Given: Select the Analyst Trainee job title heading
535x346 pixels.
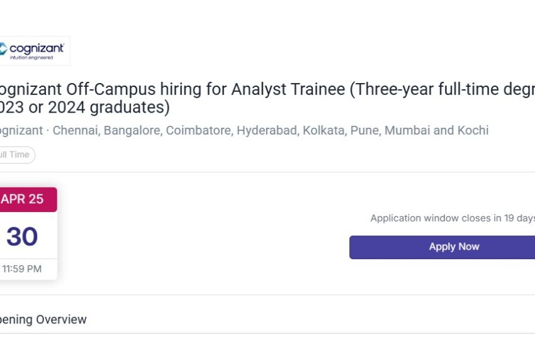Looking at the screenshot, I should 267,98.
